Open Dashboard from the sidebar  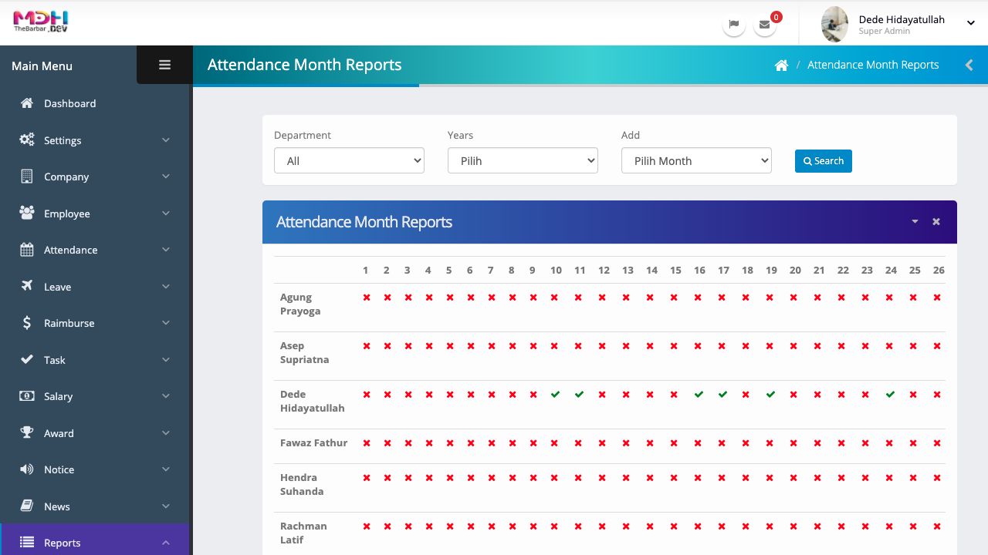pos(69,103)
